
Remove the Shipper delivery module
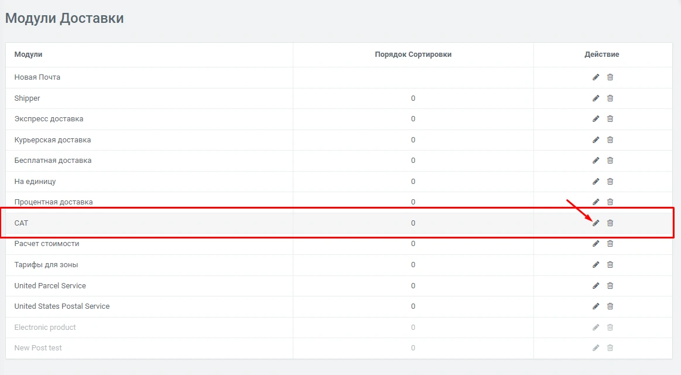point(610,98)
